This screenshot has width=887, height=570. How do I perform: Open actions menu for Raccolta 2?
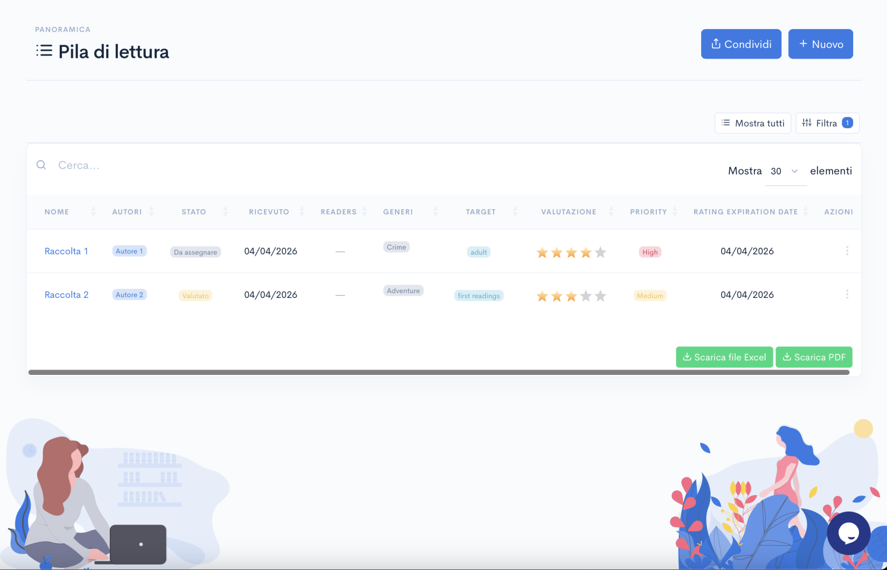[x=847, y=295]
